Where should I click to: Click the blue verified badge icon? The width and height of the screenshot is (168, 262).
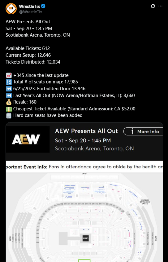(43, 6)
